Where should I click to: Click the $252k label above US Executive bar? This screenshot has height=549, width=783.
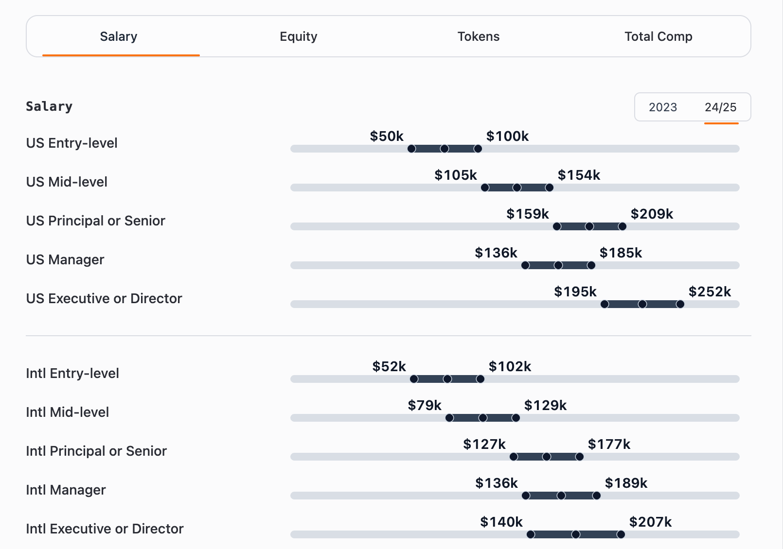click(x=710, y=292)
